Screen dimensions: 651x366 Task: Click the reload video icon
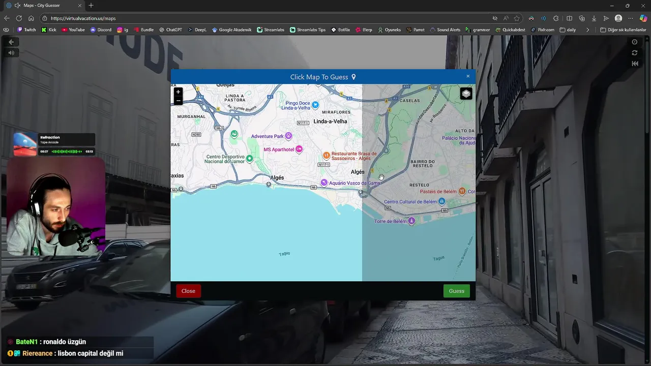(635, 53)
